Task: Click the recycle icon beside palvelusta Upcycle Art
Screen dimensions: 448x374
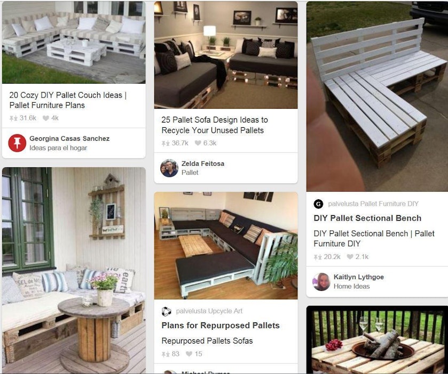Action: coord(166,311)
